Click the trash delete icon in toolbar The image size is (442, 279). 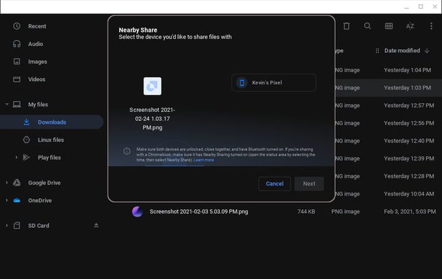(x=346, y=26)
